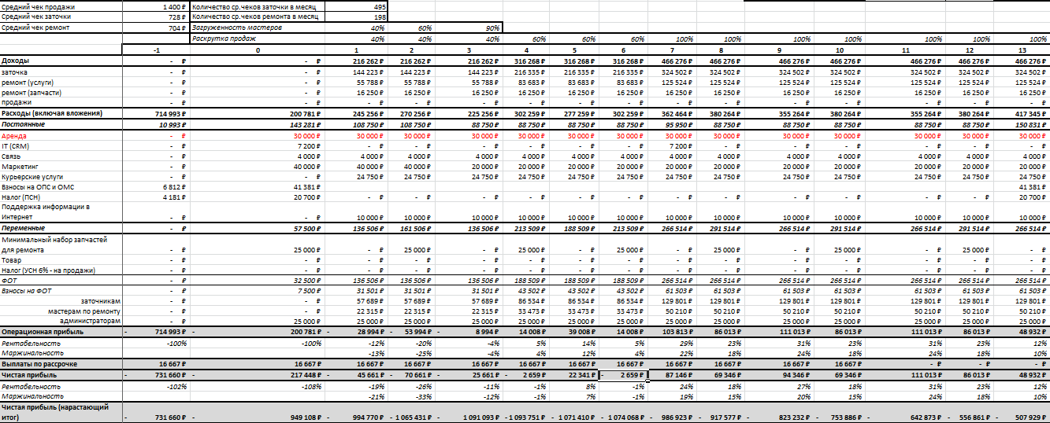The height and width of the screenshot is (423, 1050).
Task: Click the 90% workload cell
Action: [x=470, y=28]
